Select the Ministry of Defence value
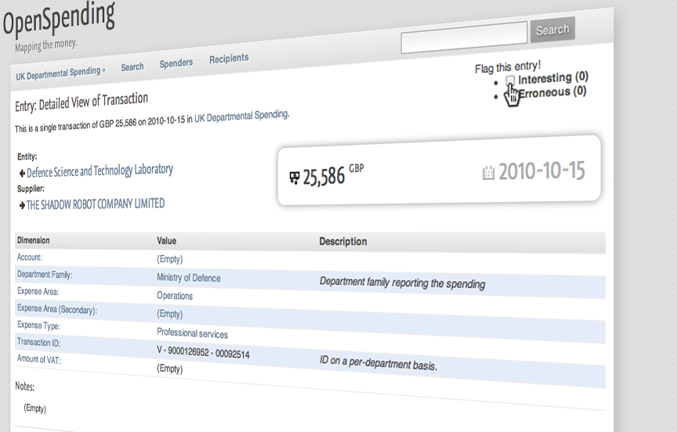 pos(189,278)
